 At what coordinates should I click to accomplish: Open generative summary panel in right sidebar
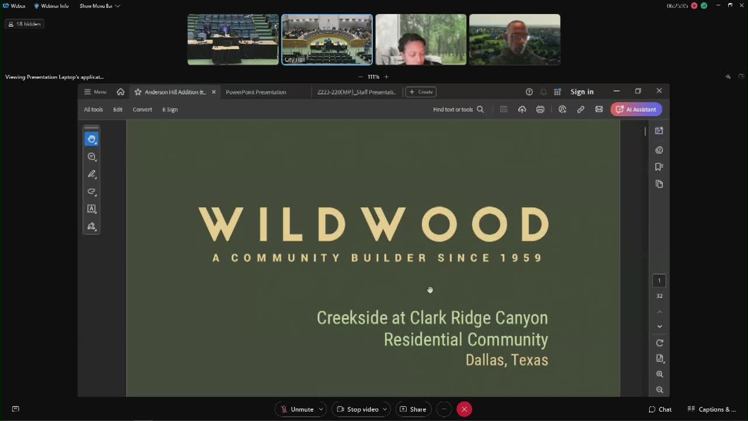pos(659,131)
